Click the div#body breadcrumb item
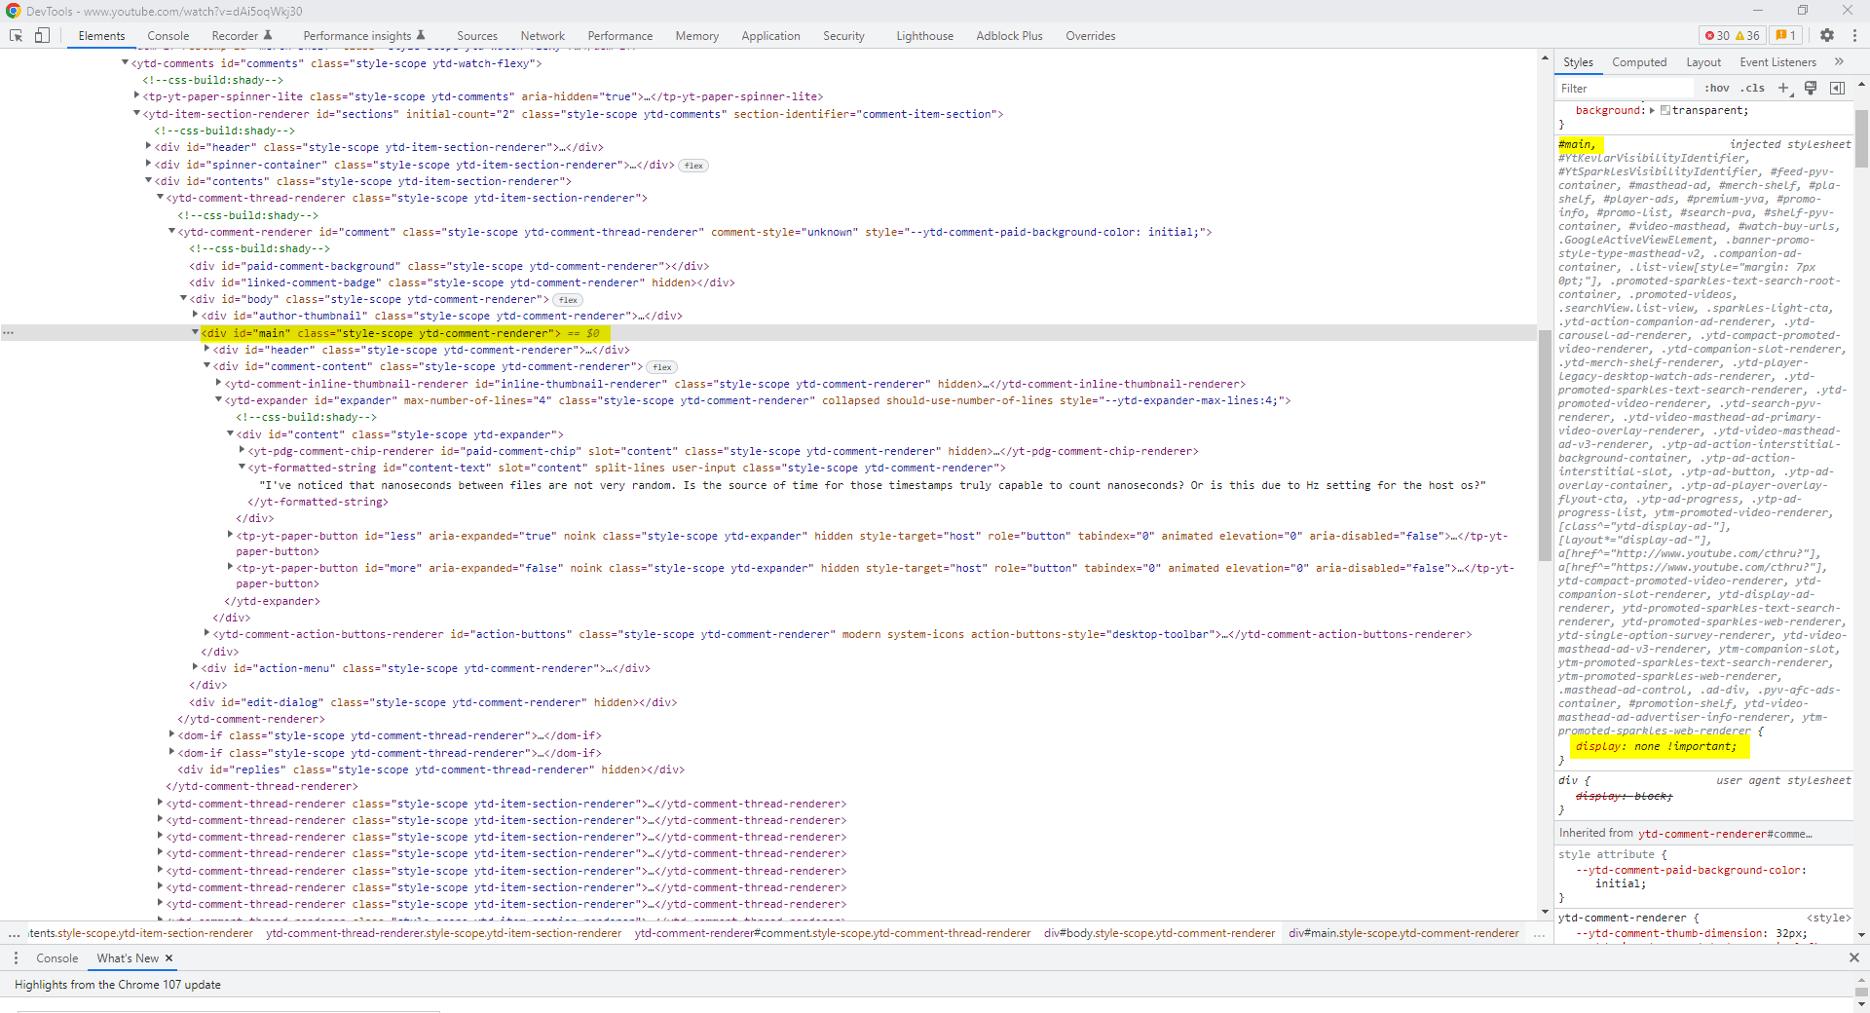Image resolution: width=1870 pixels, height=1013 pixels. tap(1159, 933)
